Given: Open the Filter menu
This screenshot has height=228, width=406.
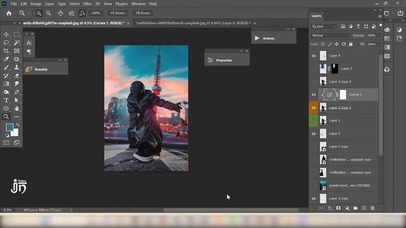Looking at the screenshot, I should 88,4.
